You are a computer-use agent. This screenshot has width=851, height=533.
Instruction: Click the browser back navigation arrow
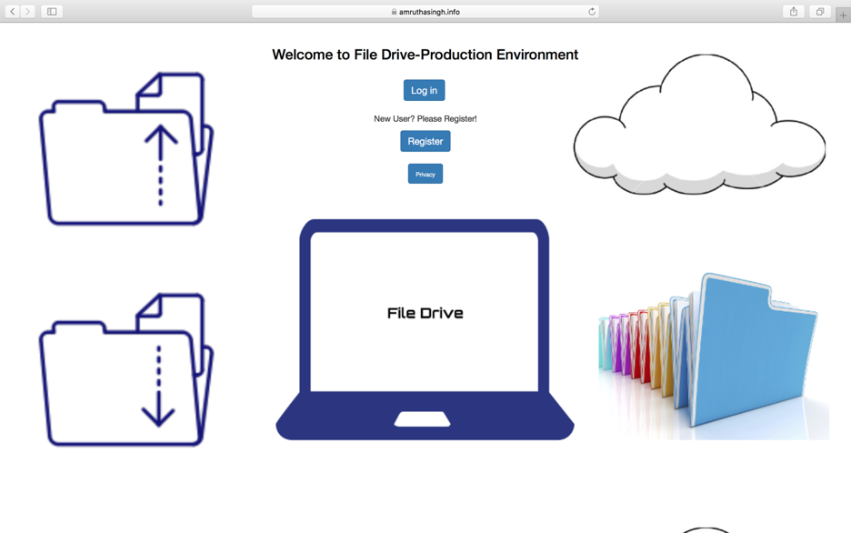[x=11, y=12]
